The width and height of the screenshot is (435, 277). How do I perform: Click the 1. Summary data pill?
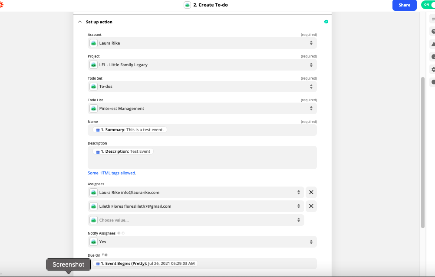click(x=130, y=130)
